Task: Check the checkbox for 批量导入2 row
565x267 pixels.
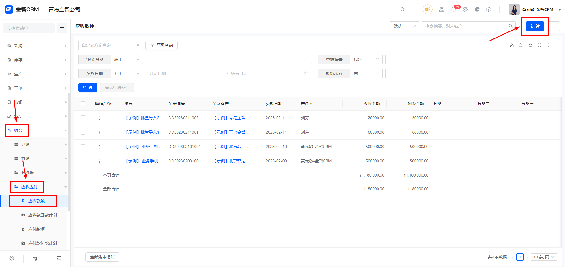Action: [83, 118]
